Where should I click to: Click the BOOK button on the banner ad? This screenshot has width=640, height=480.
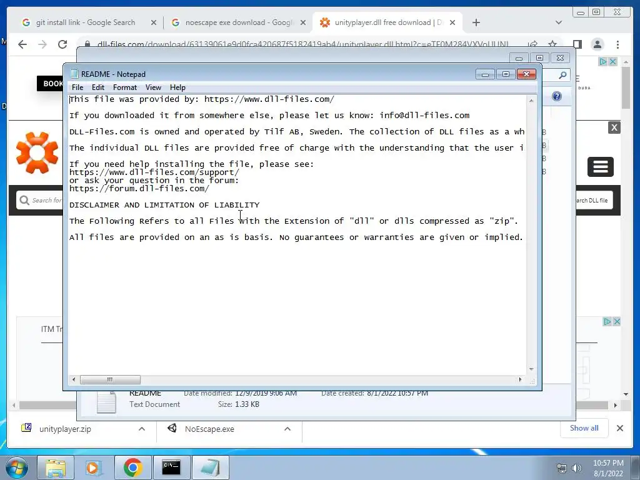point(51,83)
